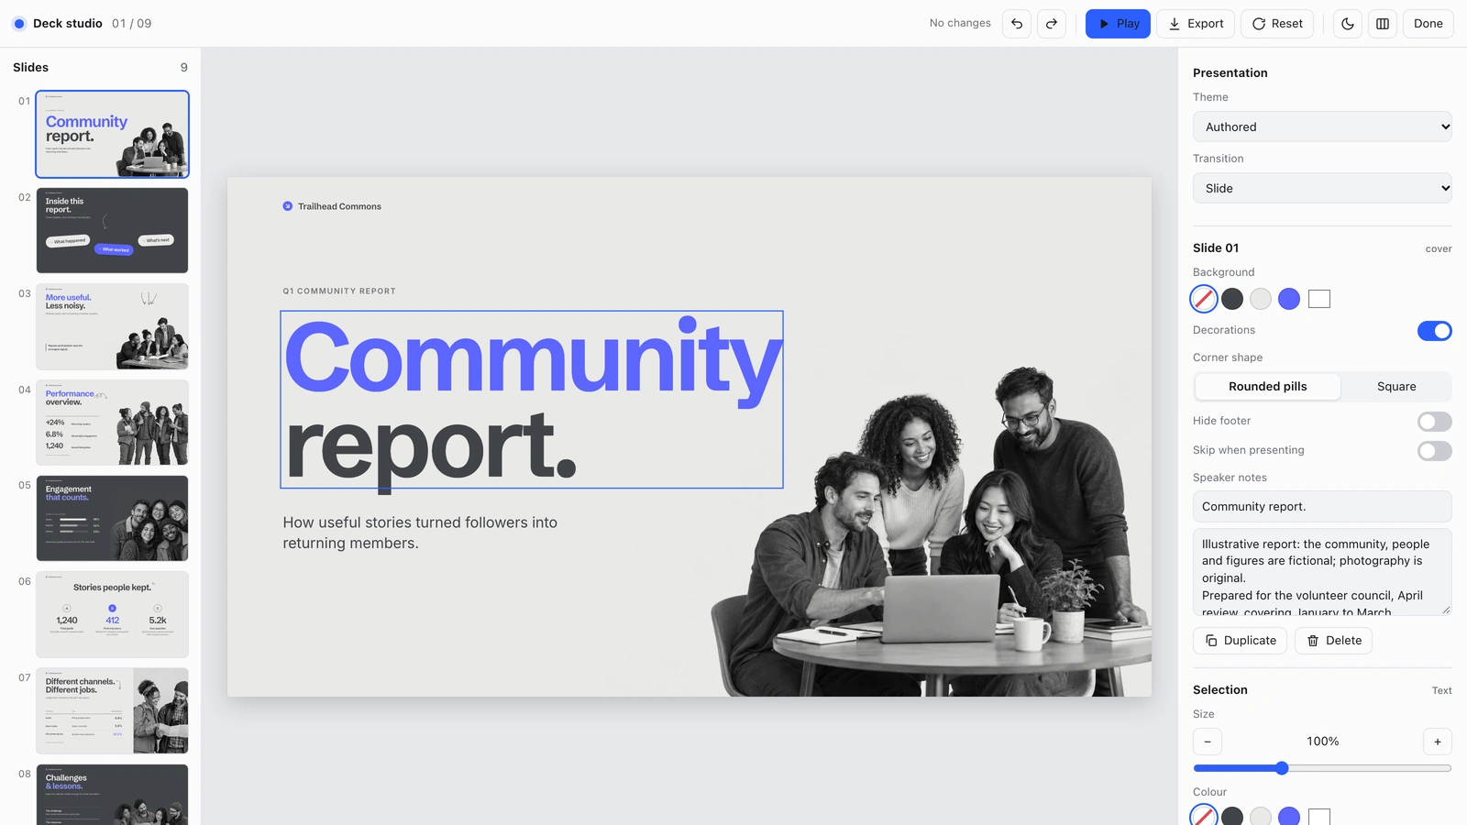
Task: Increase selection size with plus button
Action: [x=1438, y=742]
